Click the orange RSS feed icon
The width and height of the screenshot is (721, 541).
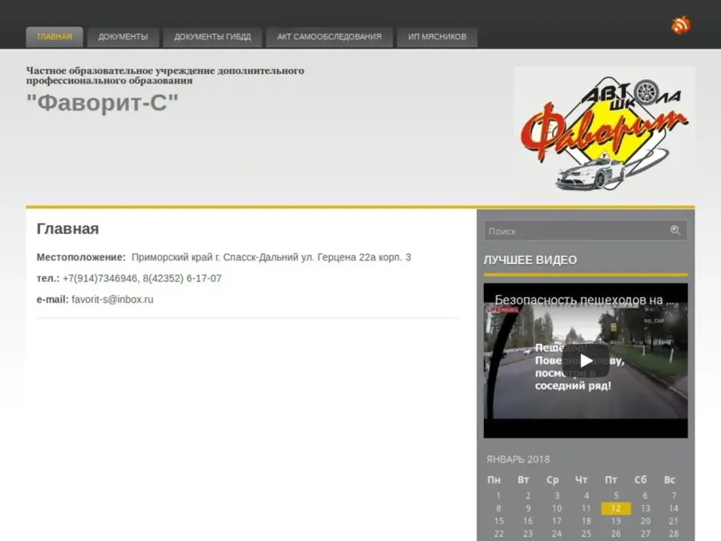click(681, 25)
